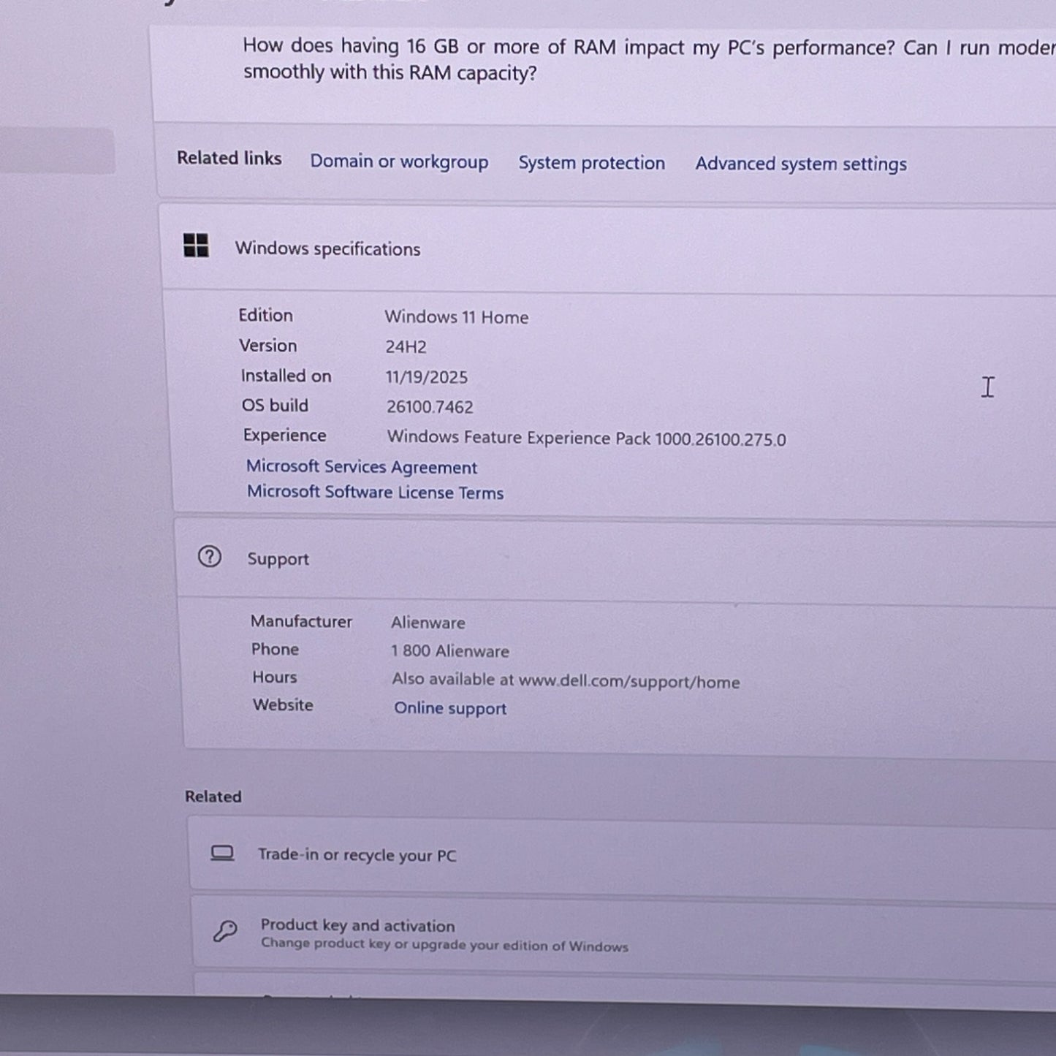Click the OS build number 26100.7462
This screenshot has height=1056, width=1056.
pyautogui.click(x=430, y=407)
